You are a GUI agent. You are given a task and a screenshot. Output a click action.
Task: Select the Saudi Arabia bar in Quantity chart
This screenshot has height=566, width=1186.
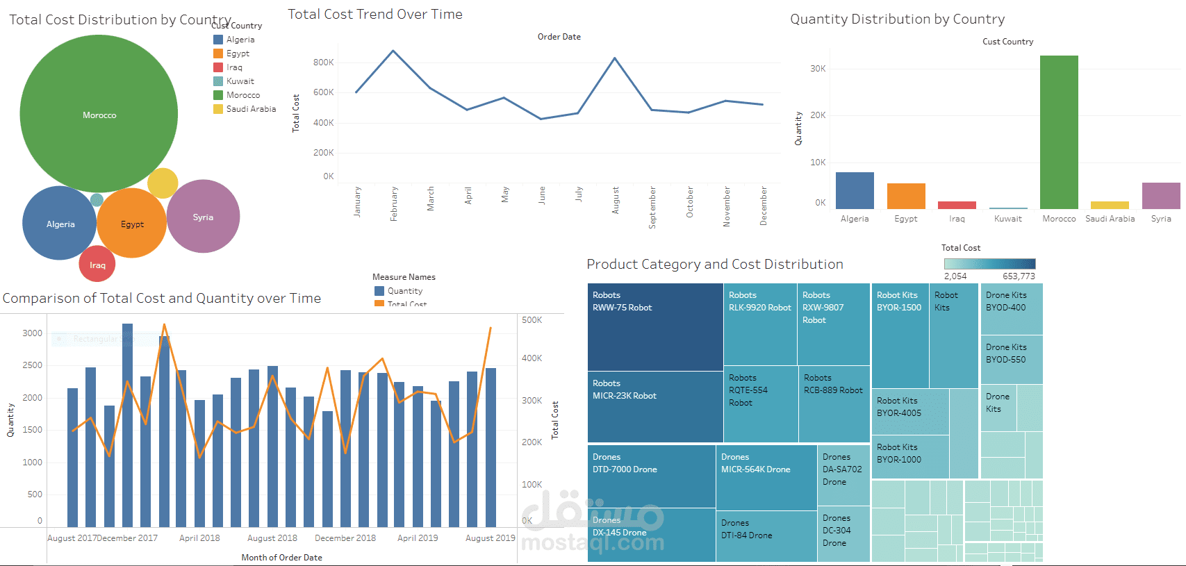(1110, 205)
